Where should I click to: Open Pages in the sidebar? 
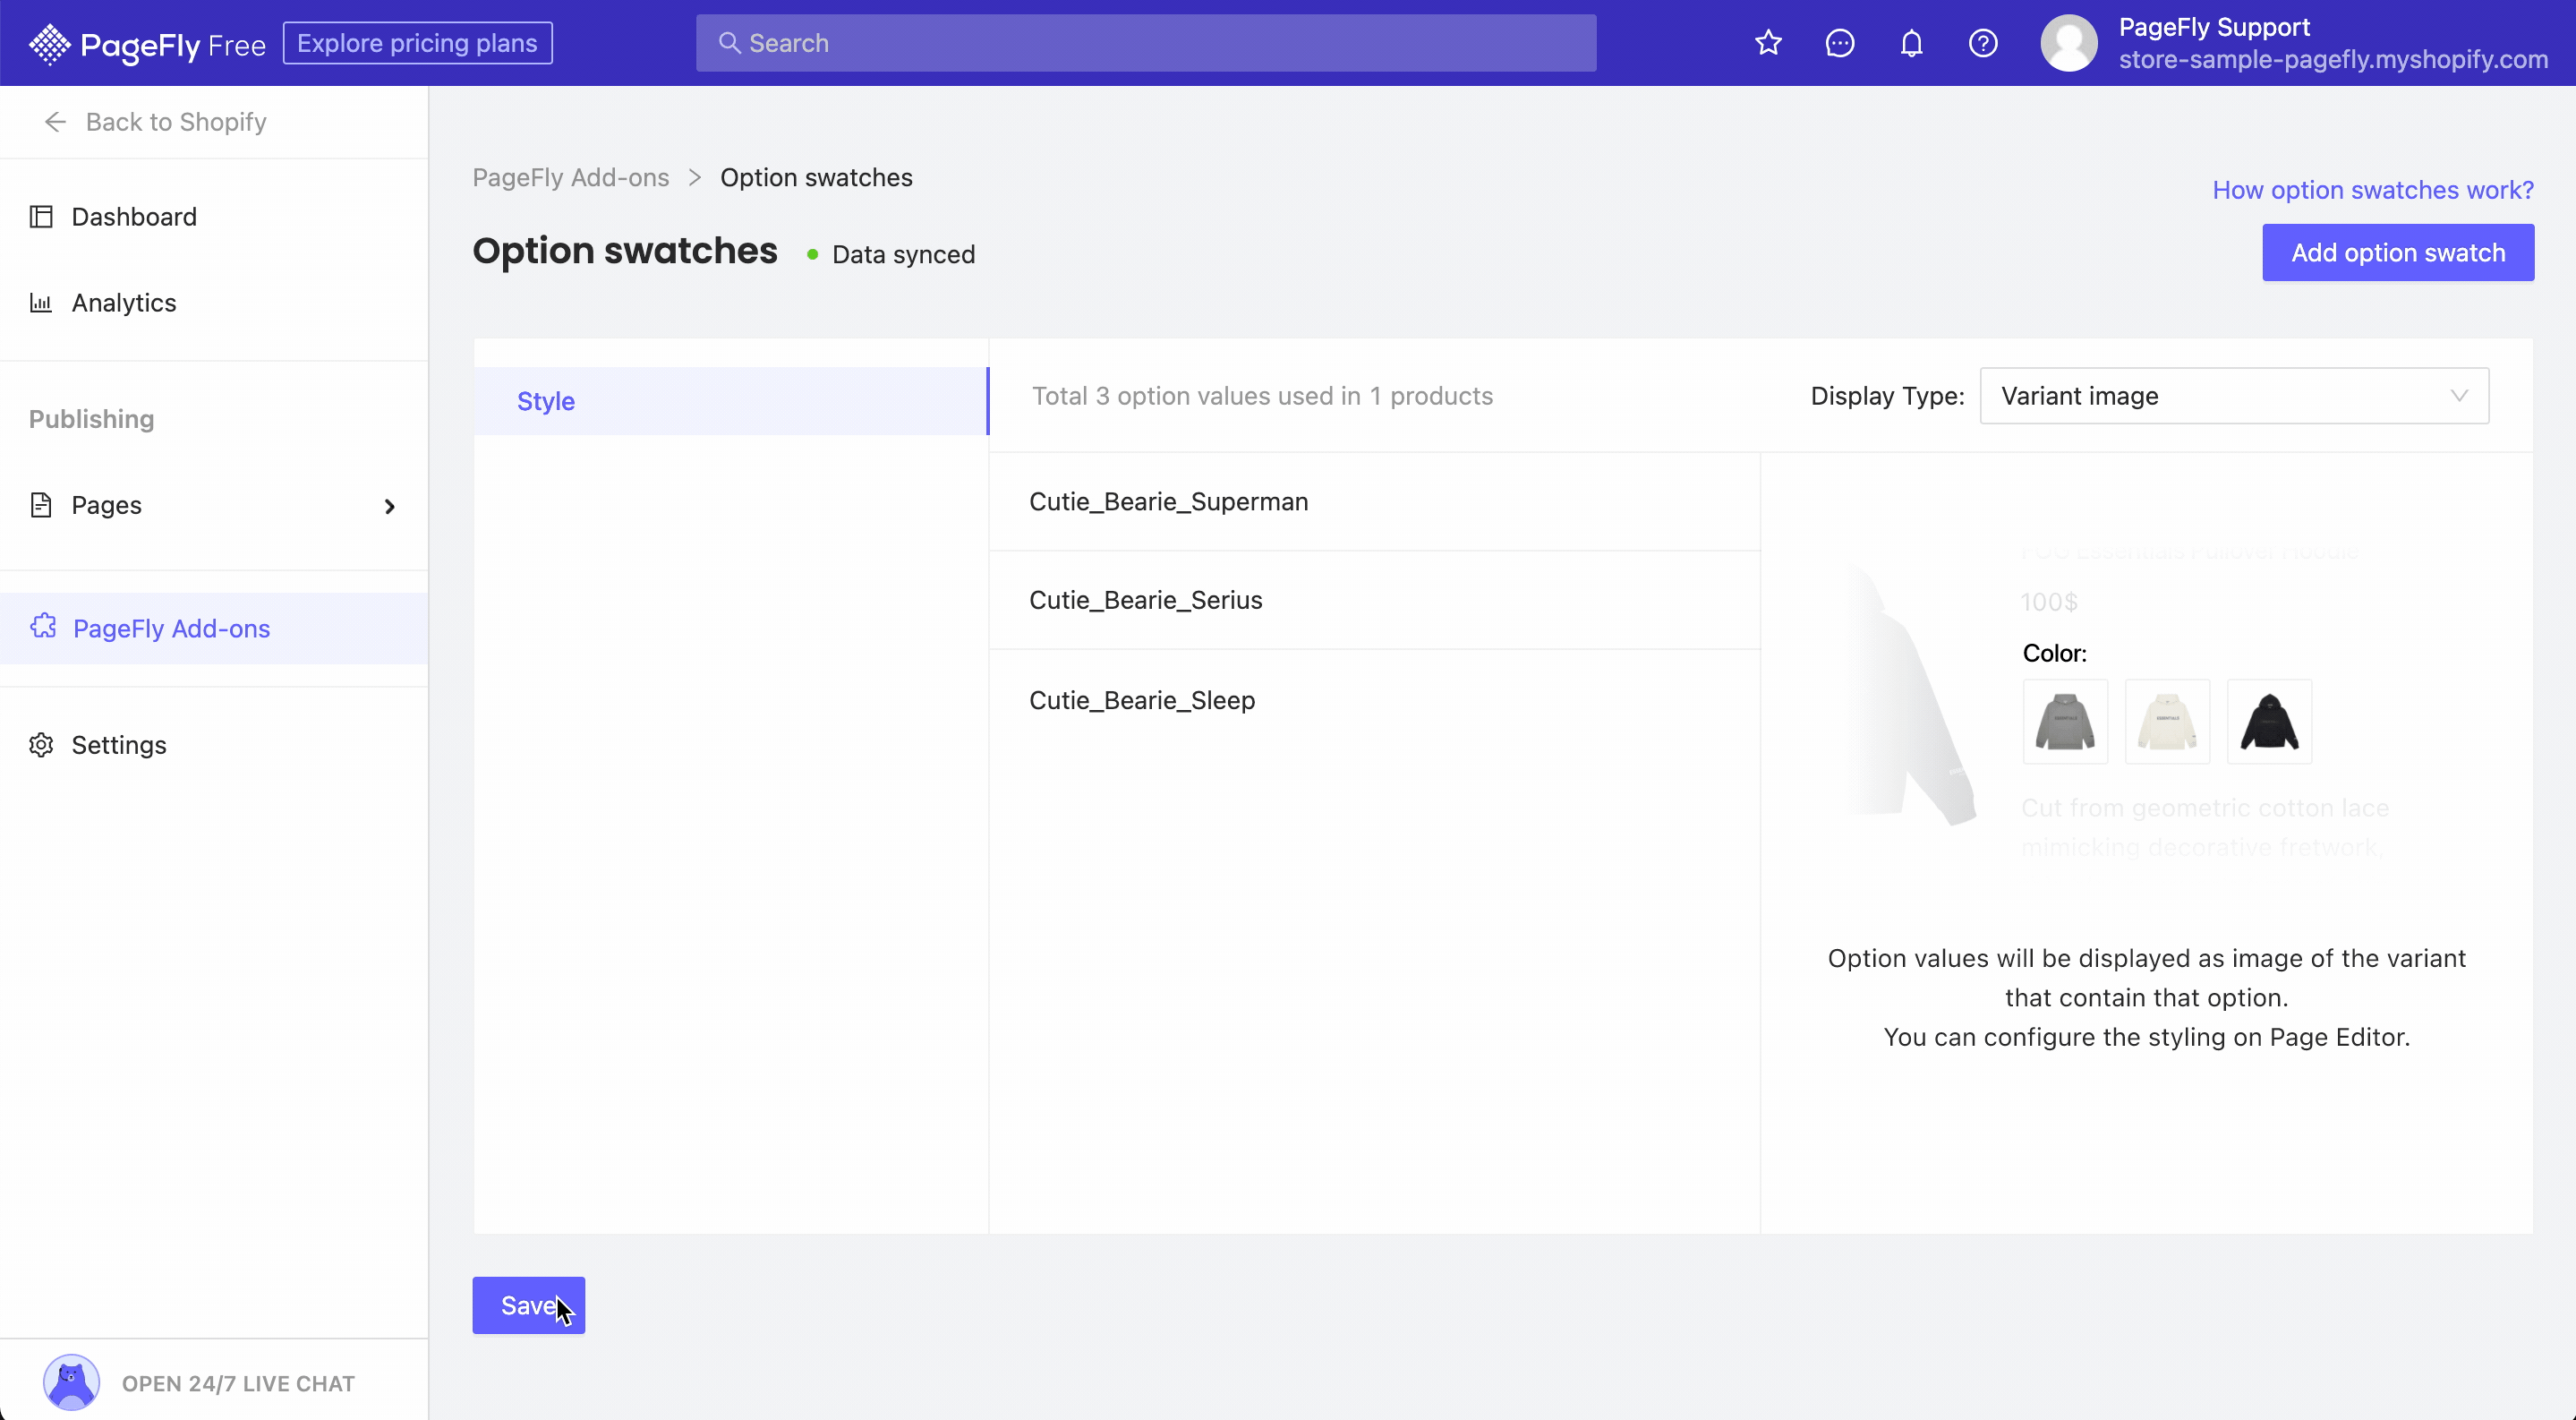pyautogui.click(x=214, y=505)
